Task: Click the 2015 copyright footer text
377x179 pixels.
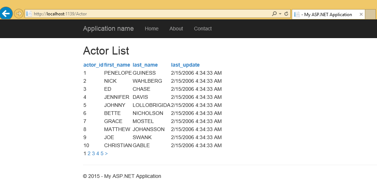Action: 122,176
